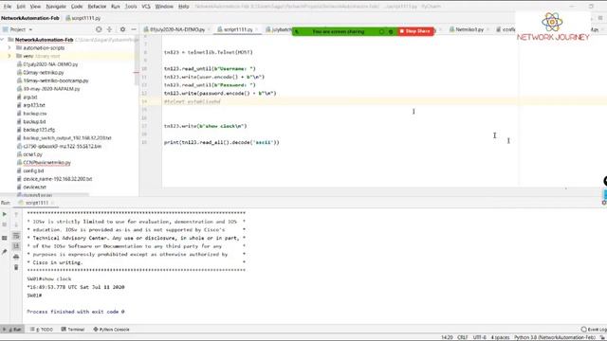Expand the venv library root folder
Image resolution: width=607 pixels, height=341 pixels.
[x=9, y=56]
